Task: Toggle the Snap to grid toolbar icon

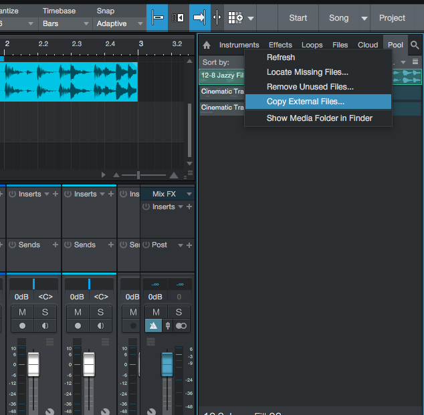Action: click(157, 17)
